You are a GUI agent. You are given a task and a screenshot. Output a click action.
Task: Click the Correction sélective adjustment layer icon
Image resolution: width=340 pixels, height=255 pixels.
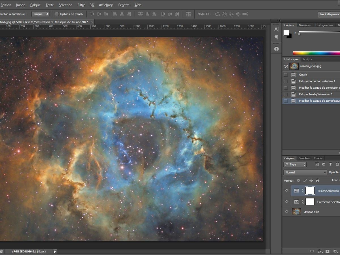pyautogui.click(x=296, y=202)
